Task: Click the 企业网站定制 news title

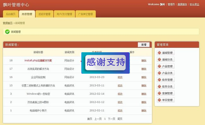Action: [x=38, y=77]
